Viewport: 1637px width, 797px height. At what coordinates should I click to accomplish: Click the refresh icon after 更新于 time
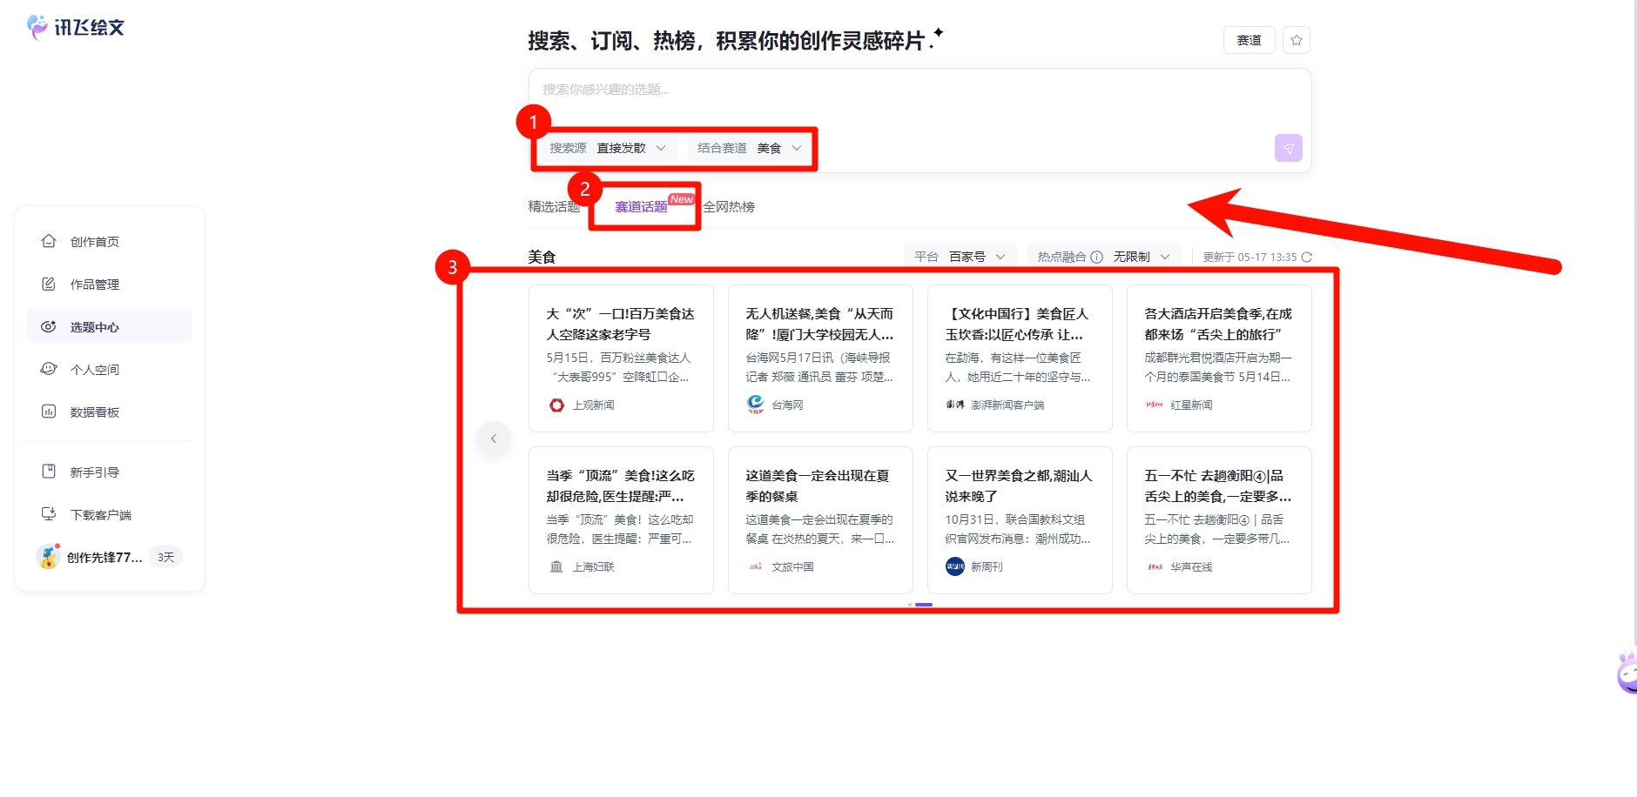point(1306,257)
